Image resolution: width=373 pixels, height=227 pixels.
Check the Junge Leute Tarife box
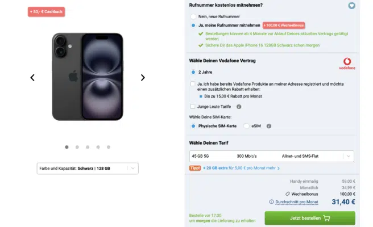click(x=193, y=106)
